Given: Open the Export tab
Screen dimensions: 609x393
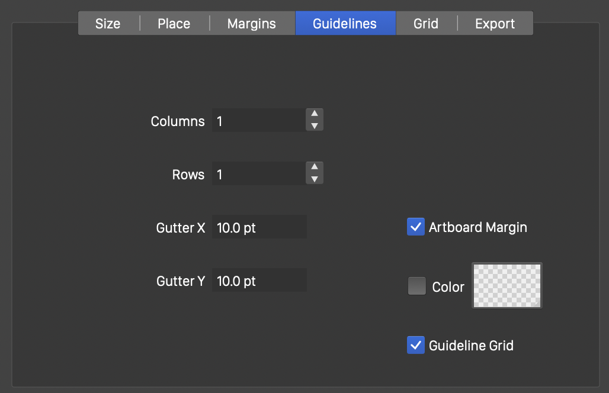Looking at the screenshot, I should [495, 24].
